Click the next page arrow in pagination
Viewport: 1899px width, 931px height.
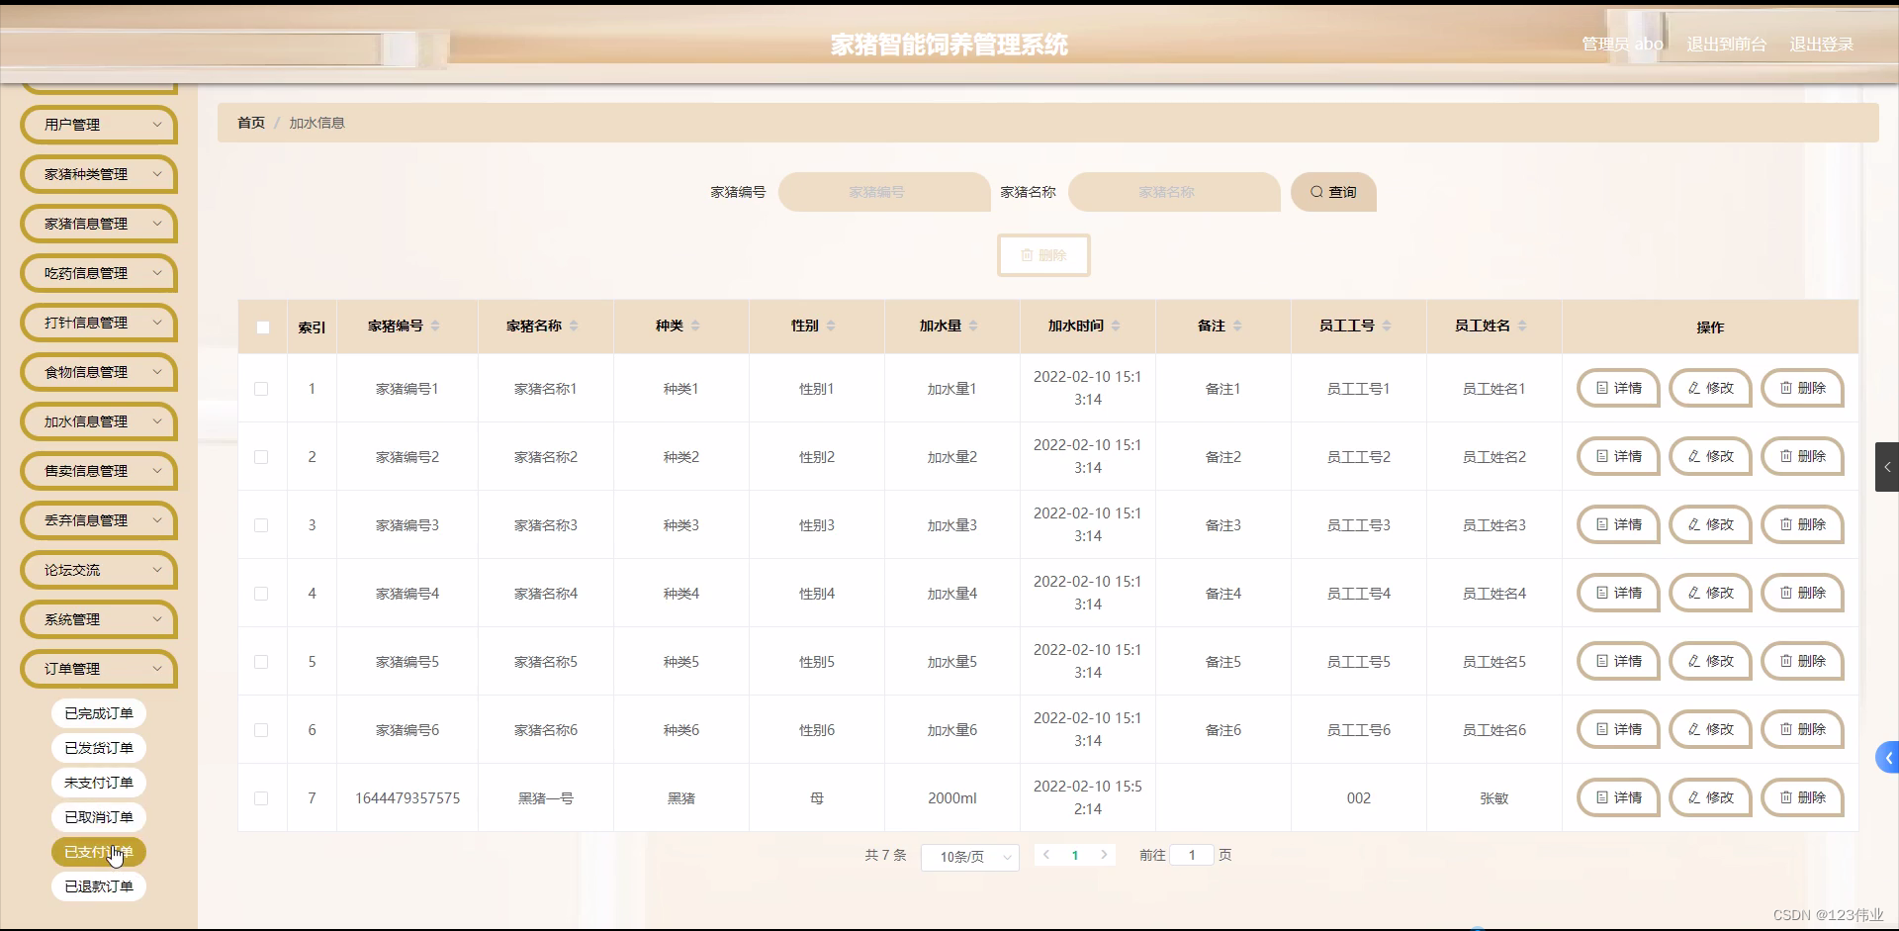(1104, 855)
